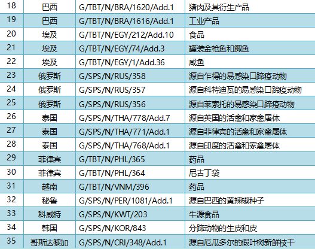Select country 泰国 in row 26
Viewport: 315px width, 249px height.
[x=50, y=118]
